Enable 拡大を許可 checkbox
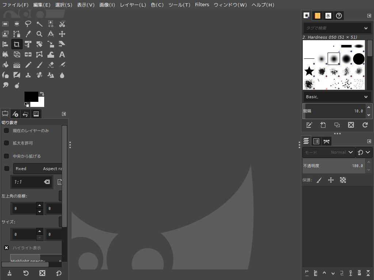Image resolution: width=374 pixels, height=280 pixels. [x=7, y=143]
